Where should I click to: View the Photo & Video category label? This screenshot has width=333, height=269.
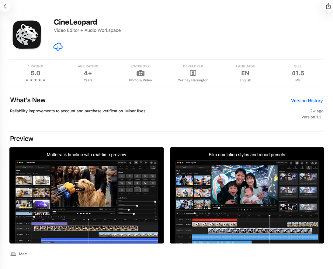point(140,80)
